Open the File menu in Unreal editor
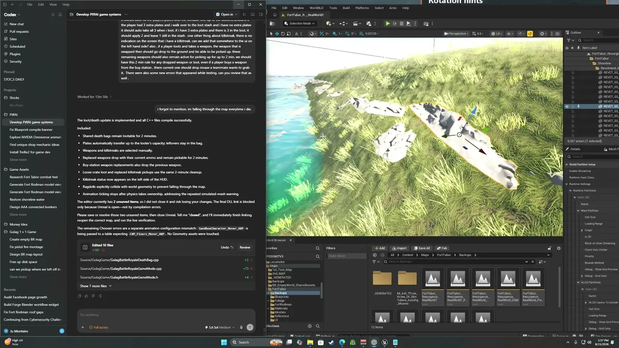This screenshot has width=619, height=348. (x=274, y=8)
